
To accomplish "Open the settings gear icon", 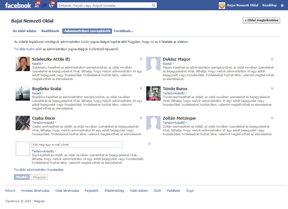I will (x=282, y=6).
